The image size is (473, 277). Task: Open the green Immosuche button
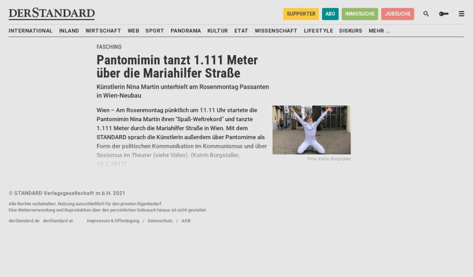359,14
